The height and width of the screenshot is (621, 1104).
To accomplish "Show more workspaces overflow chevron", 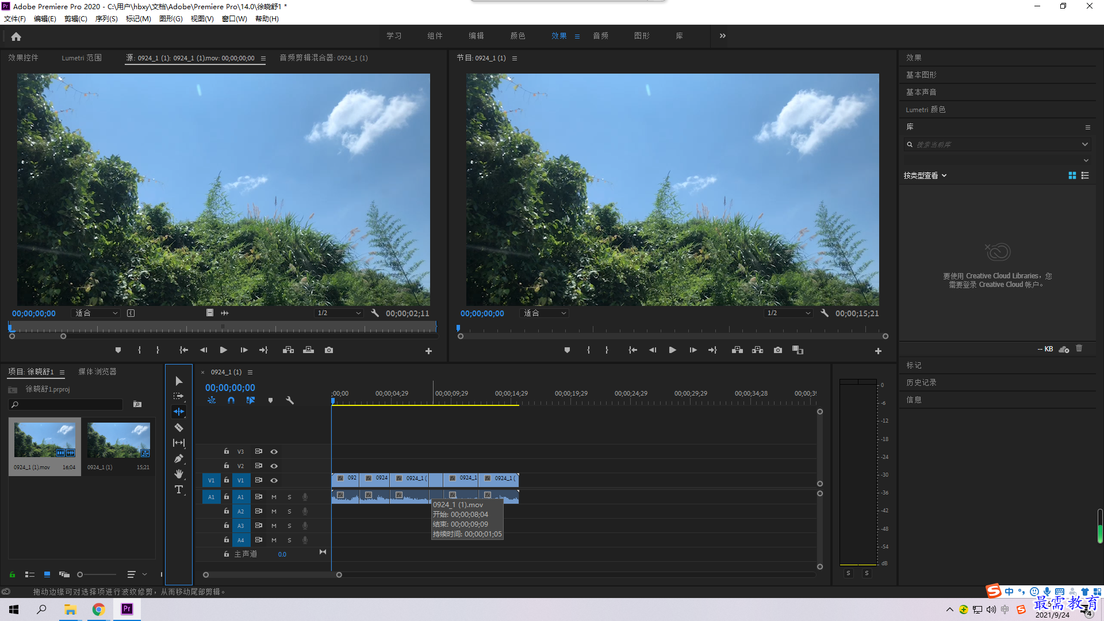I will [723, 36].
